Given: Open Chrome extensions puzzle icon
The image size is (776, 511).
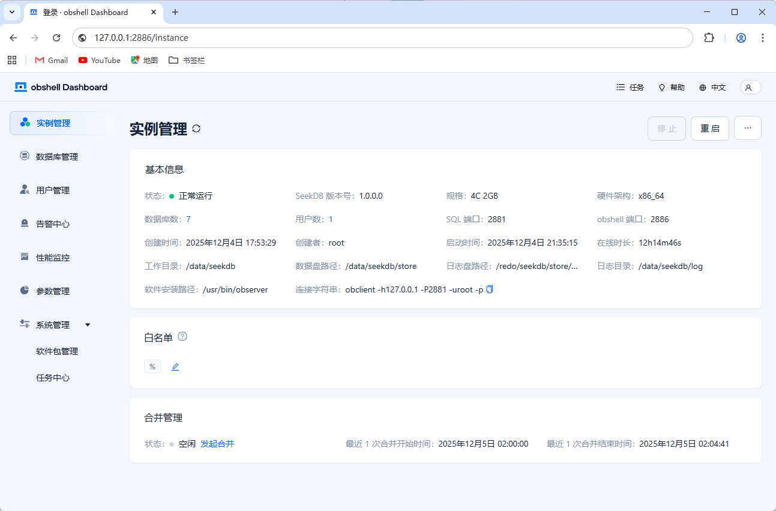Looking at the screenshot, I should click(709, 38).
